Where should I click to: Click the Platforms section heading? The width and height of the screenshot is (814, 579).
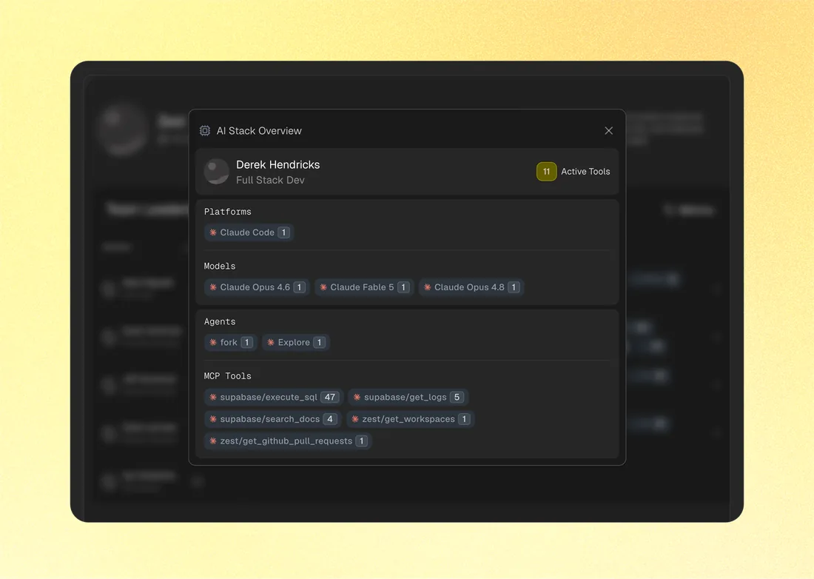click(227, 212)
